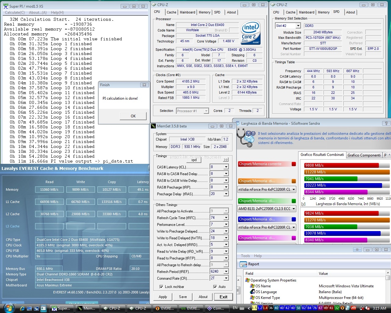391x313 pixels.
Task: Toggle Lock mchbar checkbox
Action: (161, 287)
